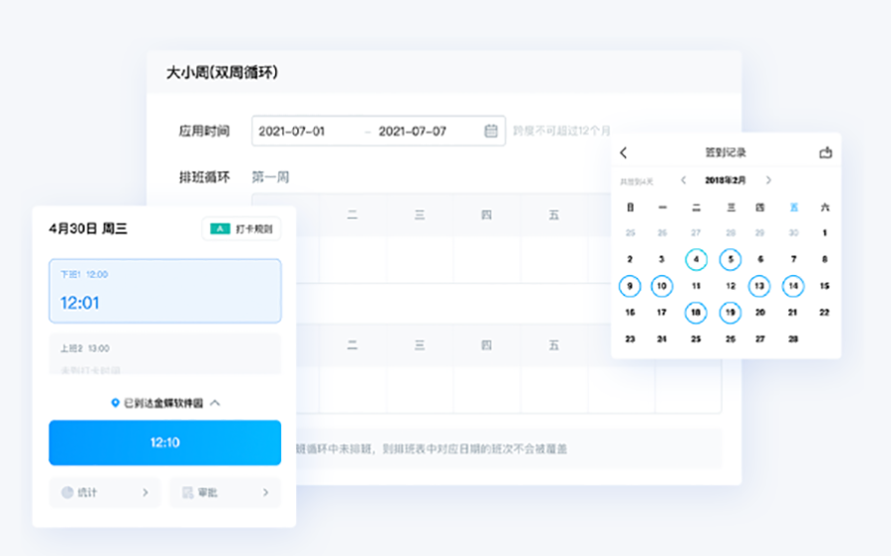Viewport: 891px width, 556px height.
Task: Select date 23 in calendar
Action: pyautogui.click(x=630, y=339)
